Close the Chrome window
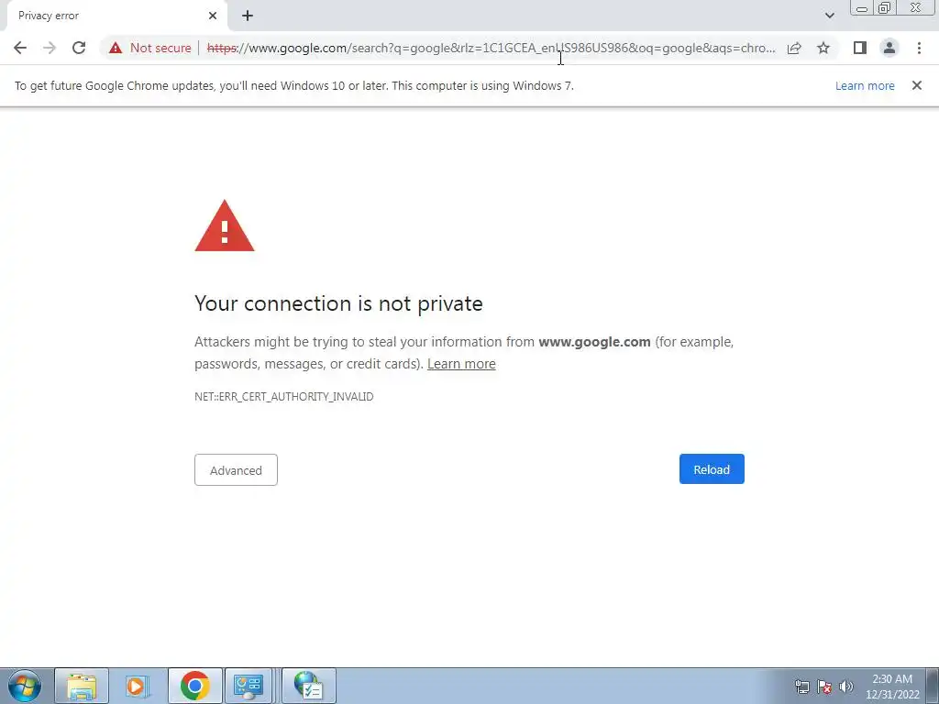The width and height of the screenshot is (939, 704). [x=916, y=8]
